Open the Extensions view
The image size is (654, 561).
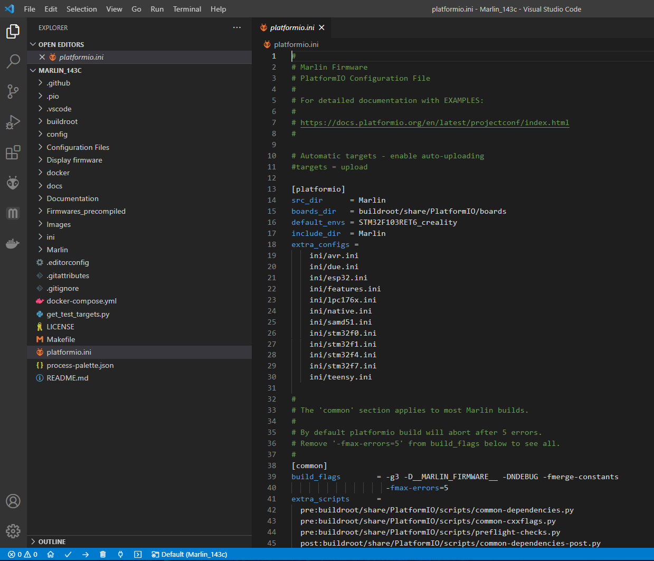click(13, 153)
